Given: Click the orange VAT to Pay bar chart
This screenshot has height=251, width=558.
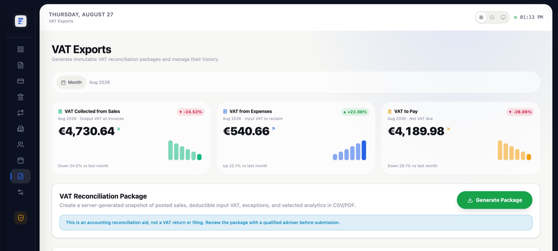Looking at the screenshot, I should pyautogui.click(x=514, y=150).
